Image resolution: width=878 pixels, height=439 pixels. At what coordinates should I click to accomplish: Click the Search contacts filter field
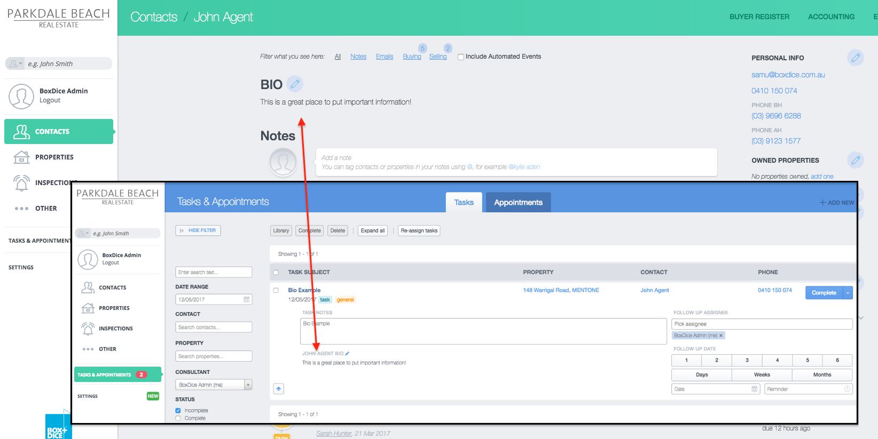(x=214, y=328)
